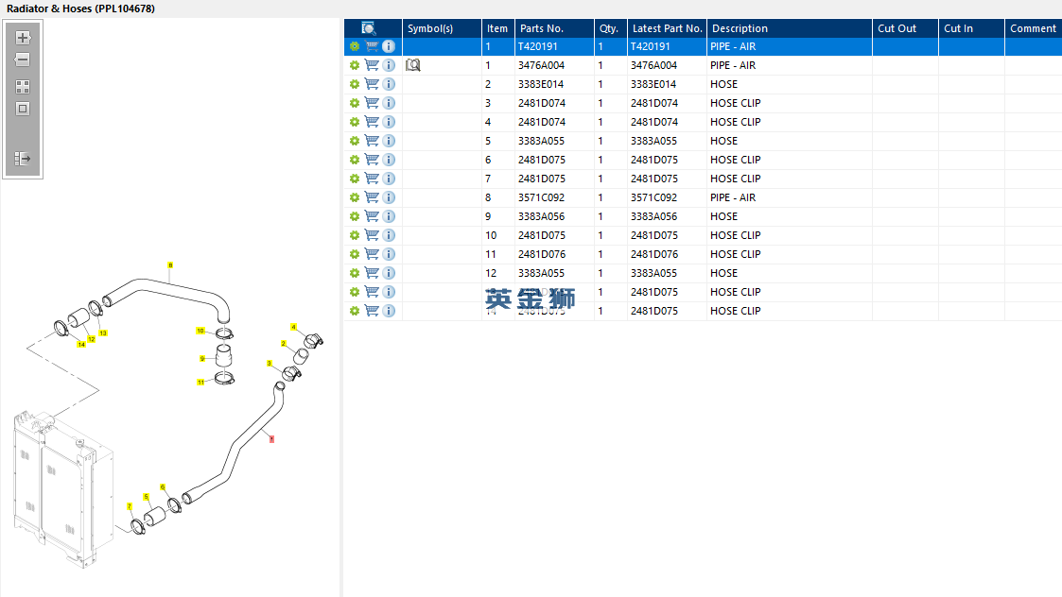Sort by the Parts No. column header

pyautogui.click(x=554, y=28)
